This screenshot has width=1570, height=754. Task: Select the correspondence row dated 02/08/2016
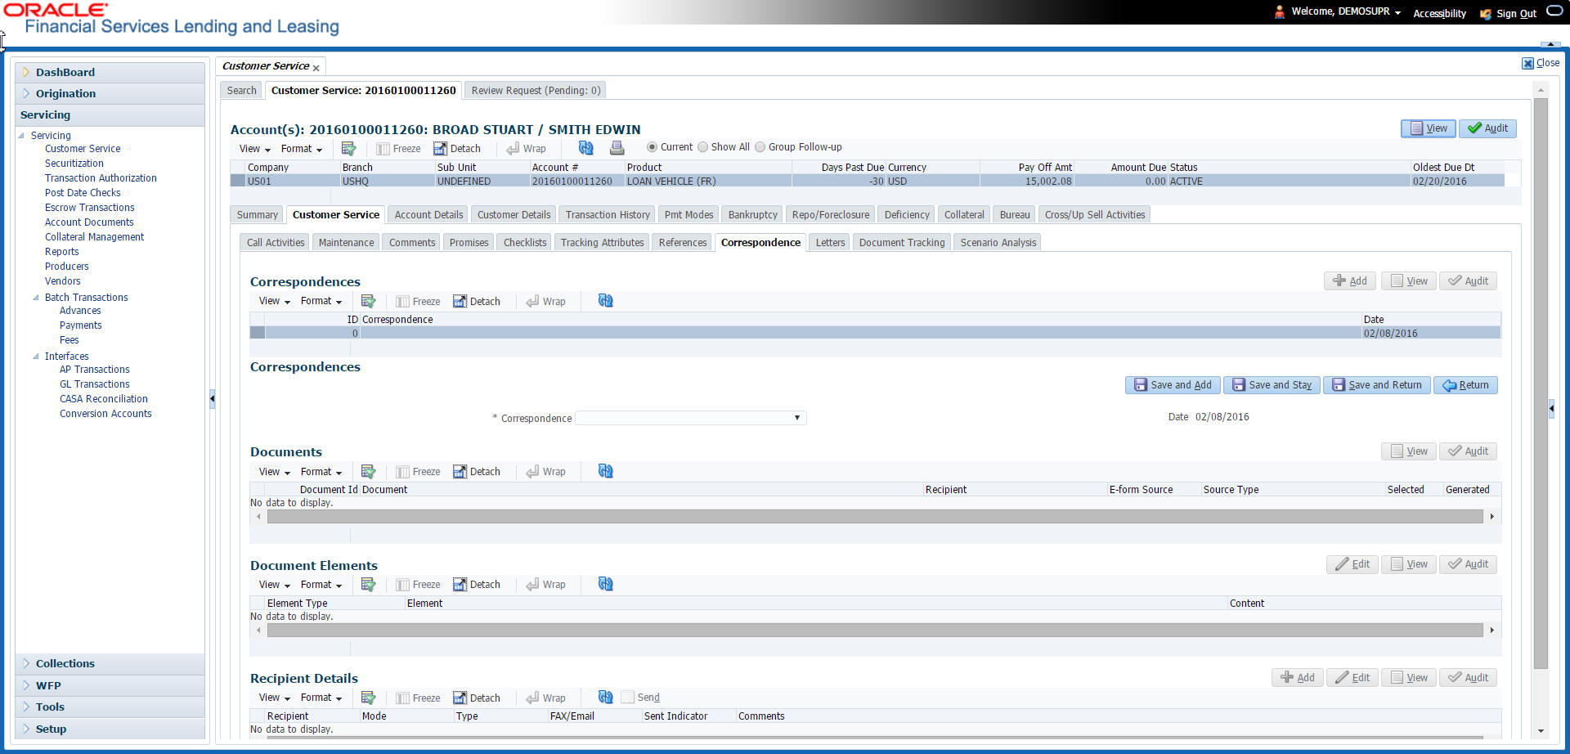(875, 333)
